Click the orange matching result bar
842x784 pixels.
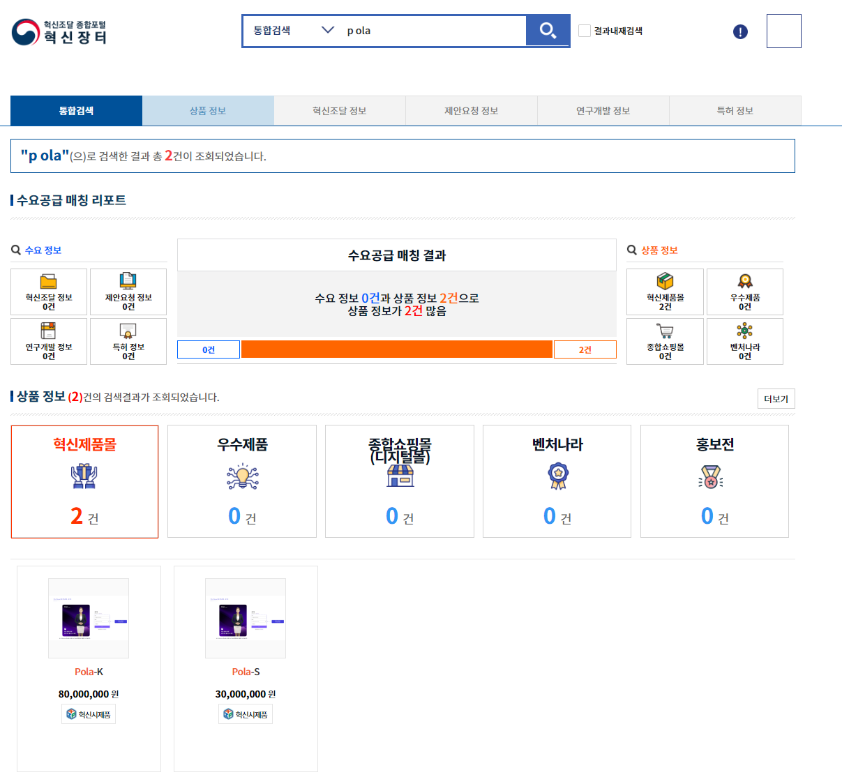[x=396, y=349]
